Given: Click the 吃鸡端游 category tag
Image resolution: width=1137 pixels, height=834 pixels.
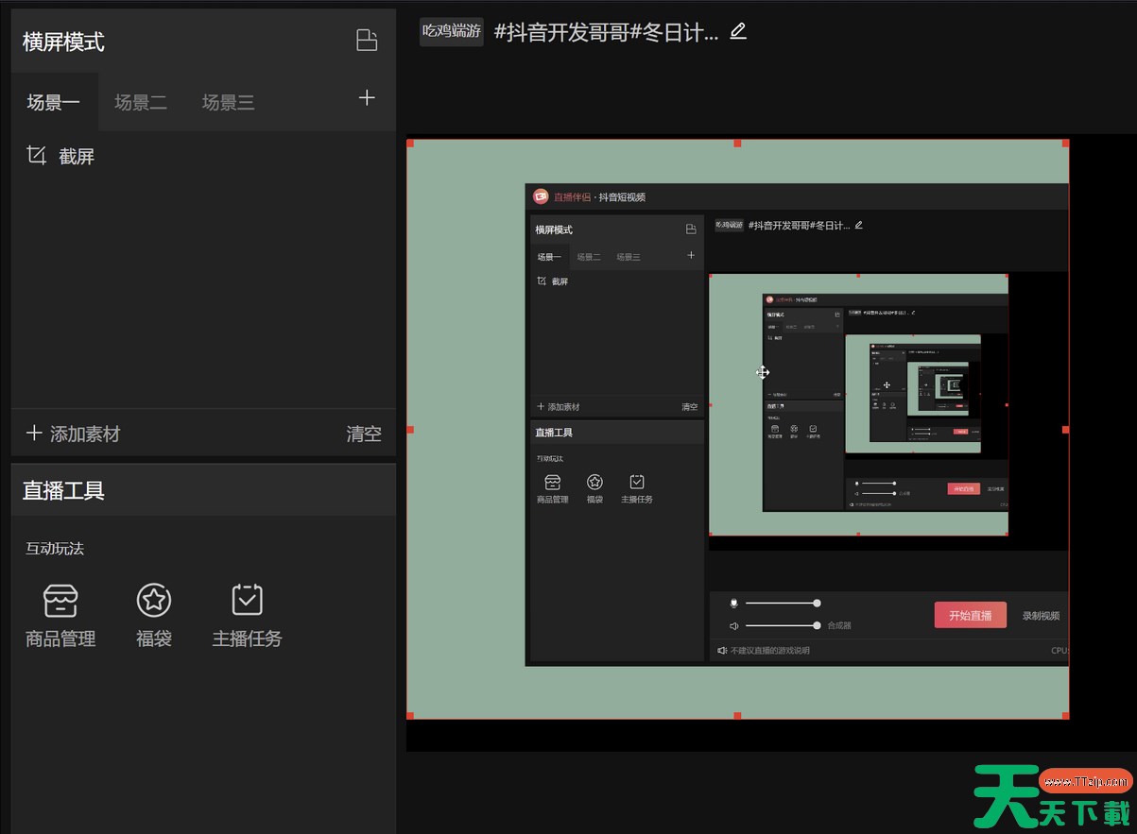Looking at the screenshot, I should click(451, 32).
